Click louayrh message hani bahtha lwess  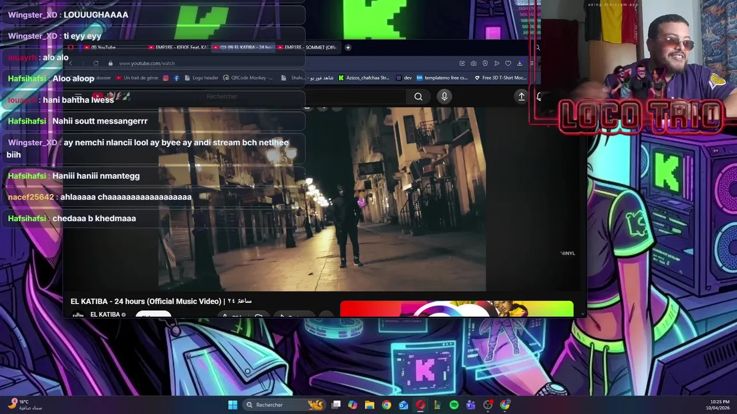pyautogui.click(x=153, y=100)
